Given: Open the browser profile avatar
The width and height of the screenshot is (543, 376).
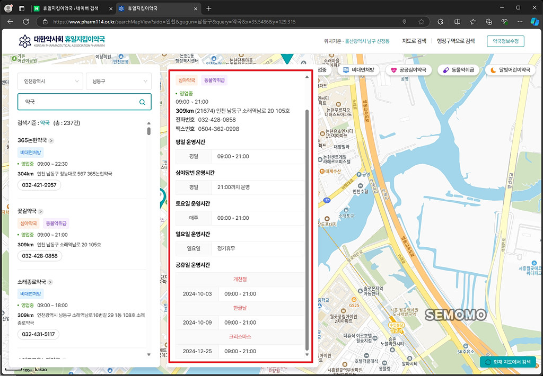Looking at the screenshot, I should pyautogui.click(x=8, y=8).
